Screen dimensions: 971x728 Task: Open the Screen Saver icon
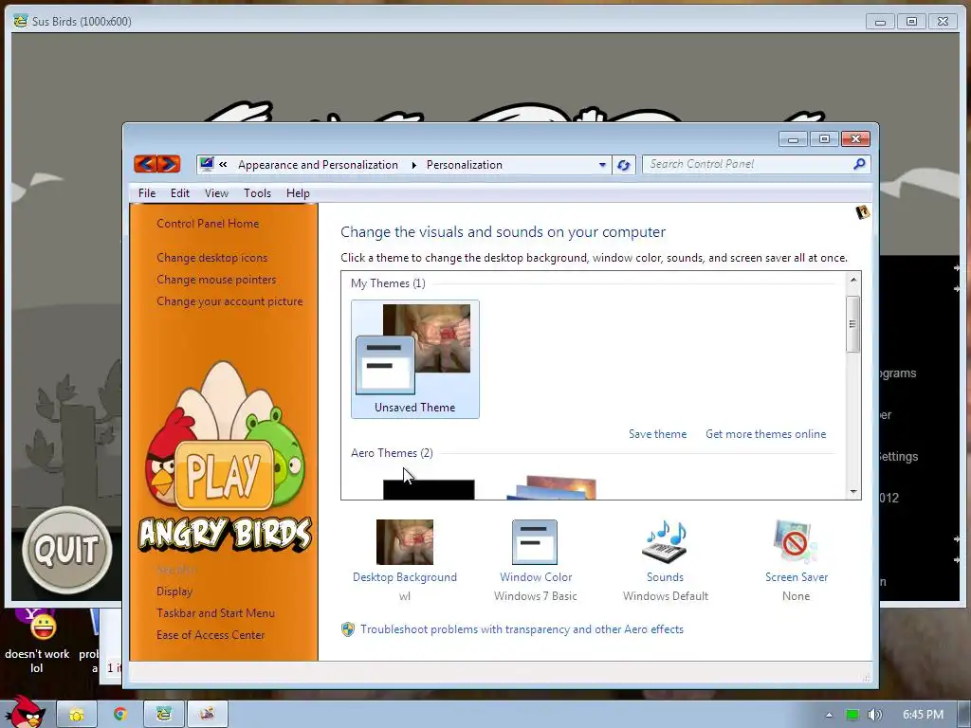click(x=796, y=541)
